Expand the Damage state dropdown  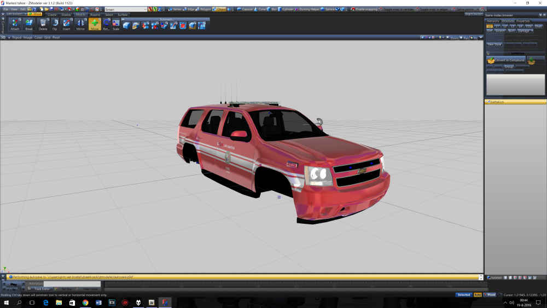pyautogui.click(x=527, y=31)
